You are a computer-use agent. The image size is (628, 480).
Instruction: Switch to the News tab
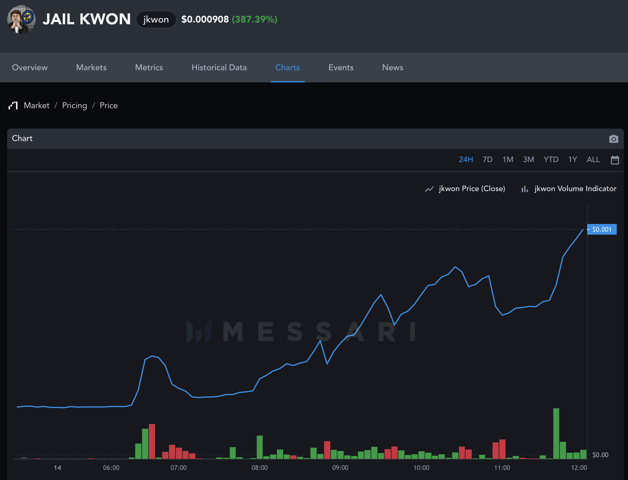[392, 67]
